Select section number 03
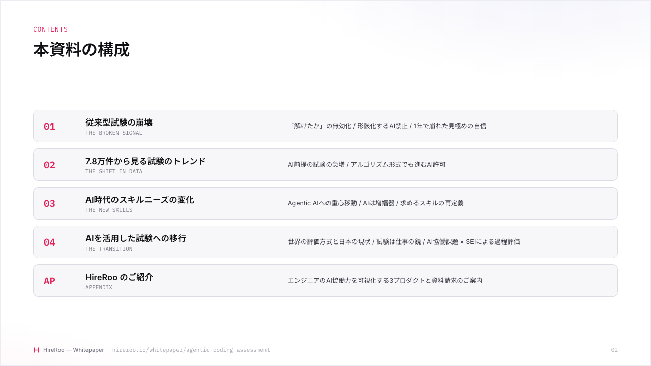The height and width of the screenshot is (366, 651). click(x=49, y=204)
